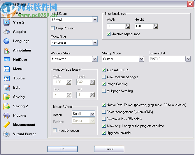The height and width of the screenshot is (155, 195).
Task: Open the Window State dropdown
Action: pyautogui.click(x=95, y=59)
